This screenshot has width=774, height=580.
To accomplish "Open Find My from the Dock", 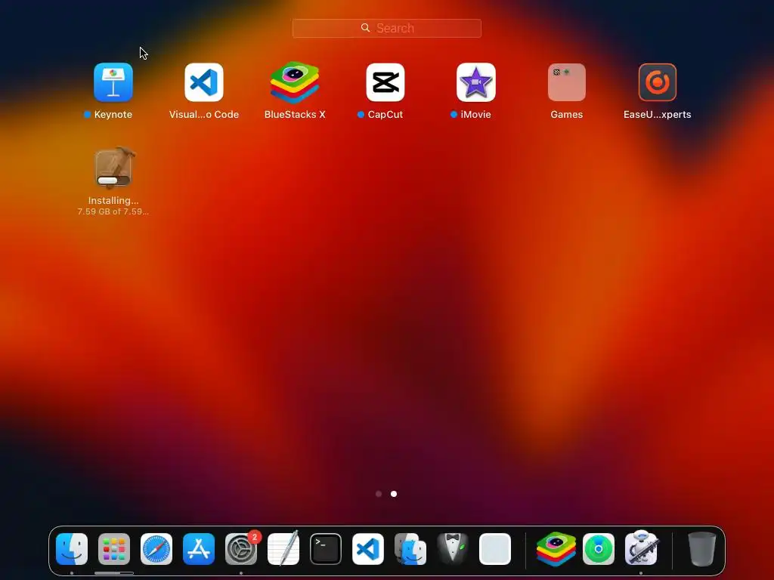I will pos(599,549).
